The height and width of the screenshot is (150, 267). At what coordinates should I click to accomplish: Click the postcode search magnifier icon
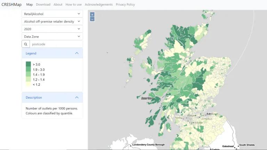click(x=26, y=44)
